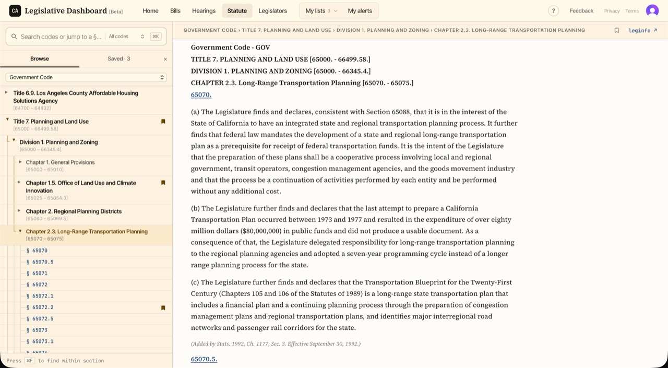Viewport: 668px width, 368px height.
Task: Select § 65072.1 in tree
Action: pyautogui.click(x=40, y=296)
